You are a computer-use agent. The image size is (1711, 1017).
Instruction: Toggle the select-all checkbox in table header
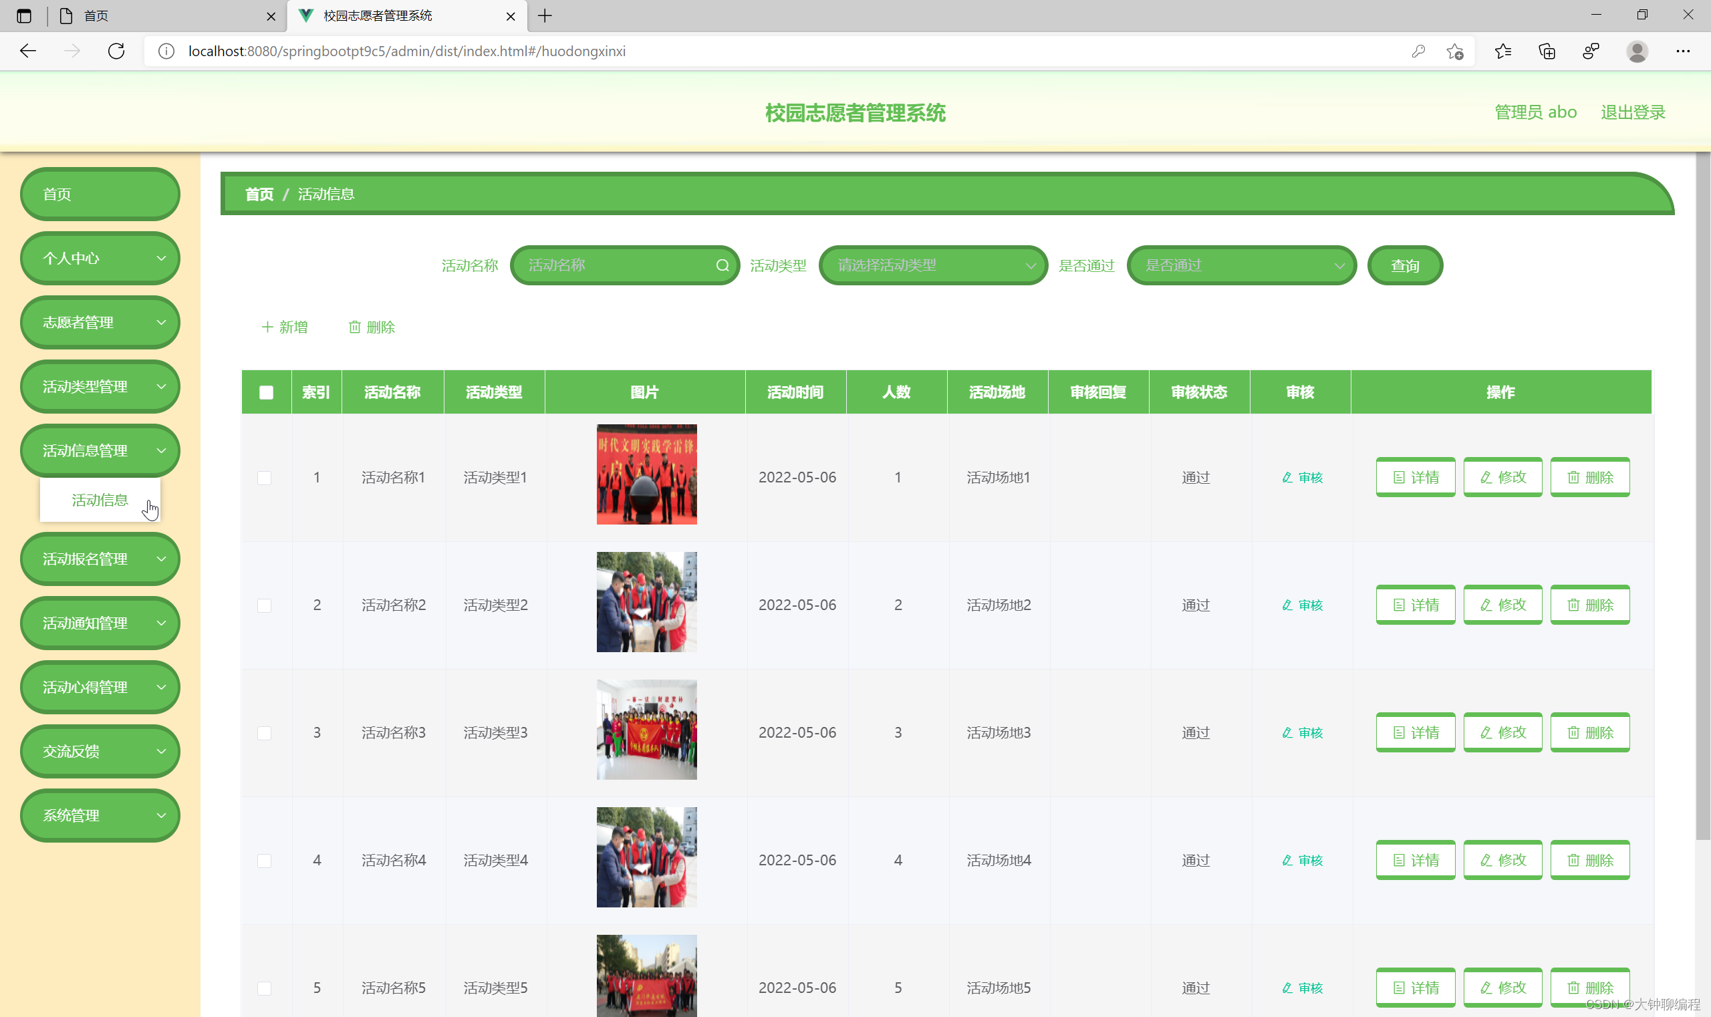(x=266, y=393)
